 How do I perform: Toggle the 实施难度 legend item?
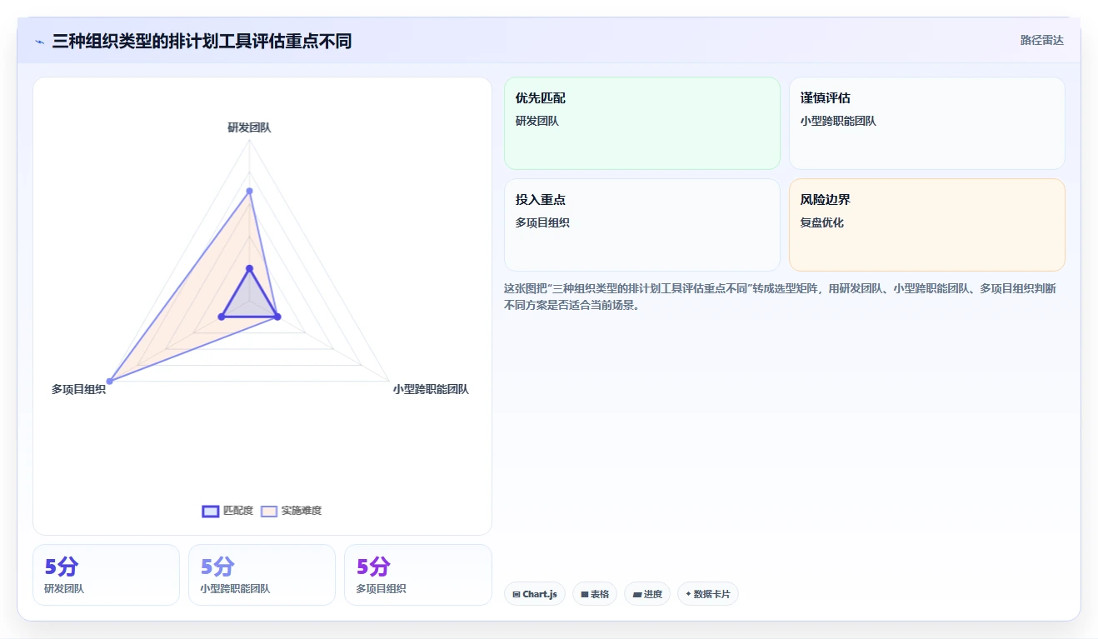pos(291,511)
